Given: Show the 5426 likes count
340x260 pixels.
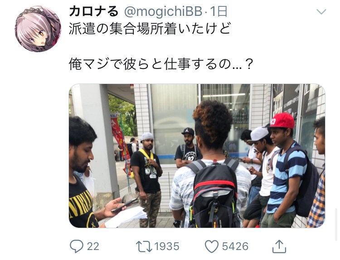Looking at the screenshot, I should [235, 246].
